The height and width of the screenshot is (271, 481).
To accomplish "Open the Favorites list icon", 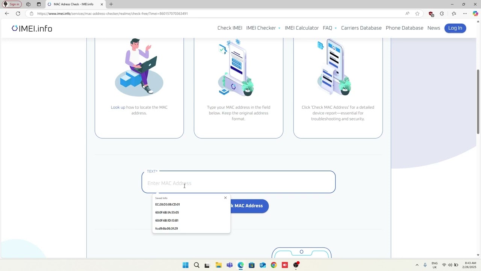I will coord(454,14).
